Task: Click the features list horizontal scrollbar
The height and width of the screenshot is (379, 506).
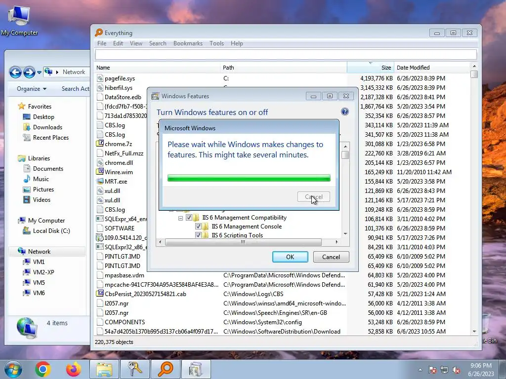Action: [243, 242]
